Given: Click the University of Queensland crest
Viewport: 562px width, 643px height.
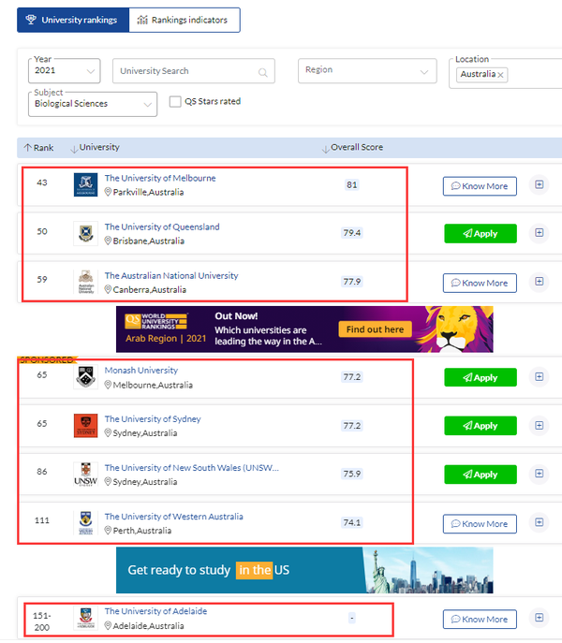Looking at the screenshot, I should [86, 233].
